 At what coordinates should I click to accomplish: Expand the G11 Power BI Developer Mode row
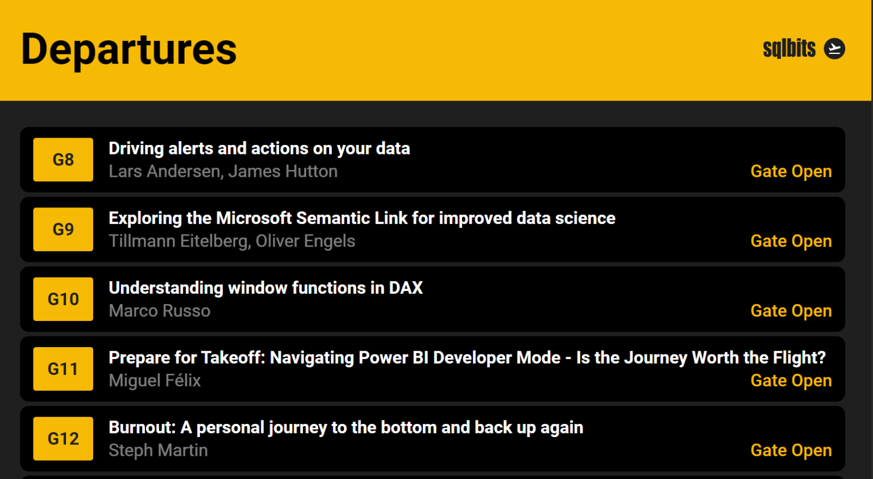[432, 369]
